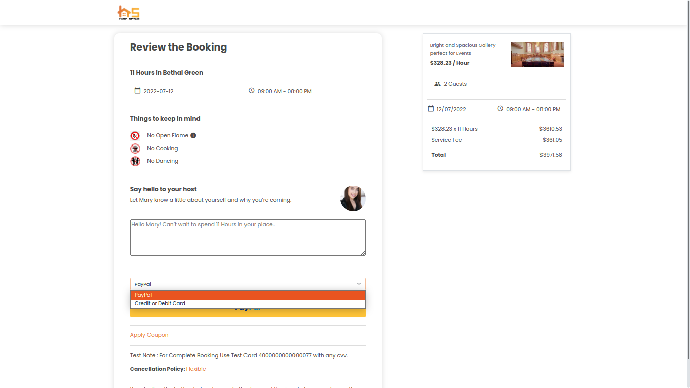Click the yellow PayPal payment button
Image resolution: width=690 pixels, height=388 pixels.
248,313
